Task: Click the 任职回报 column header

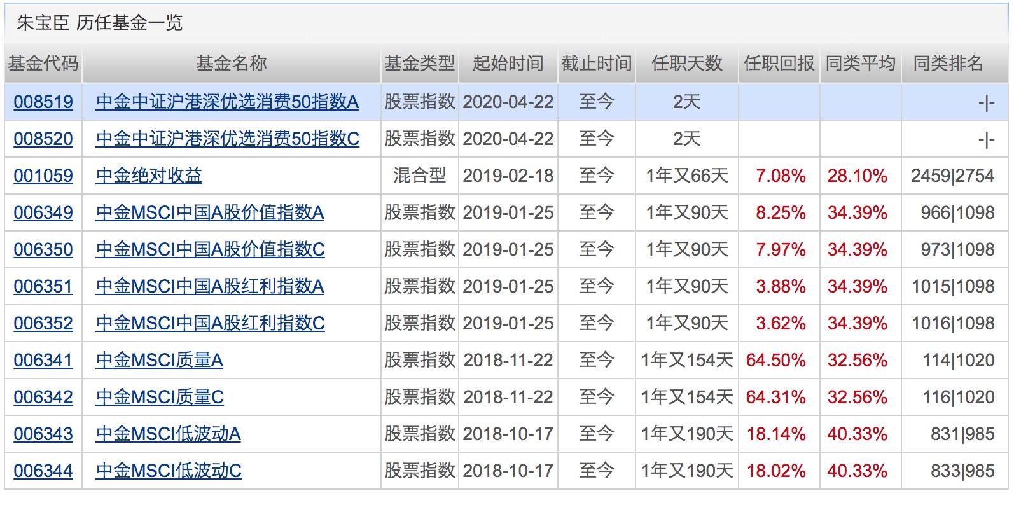Action: point(779,64)
